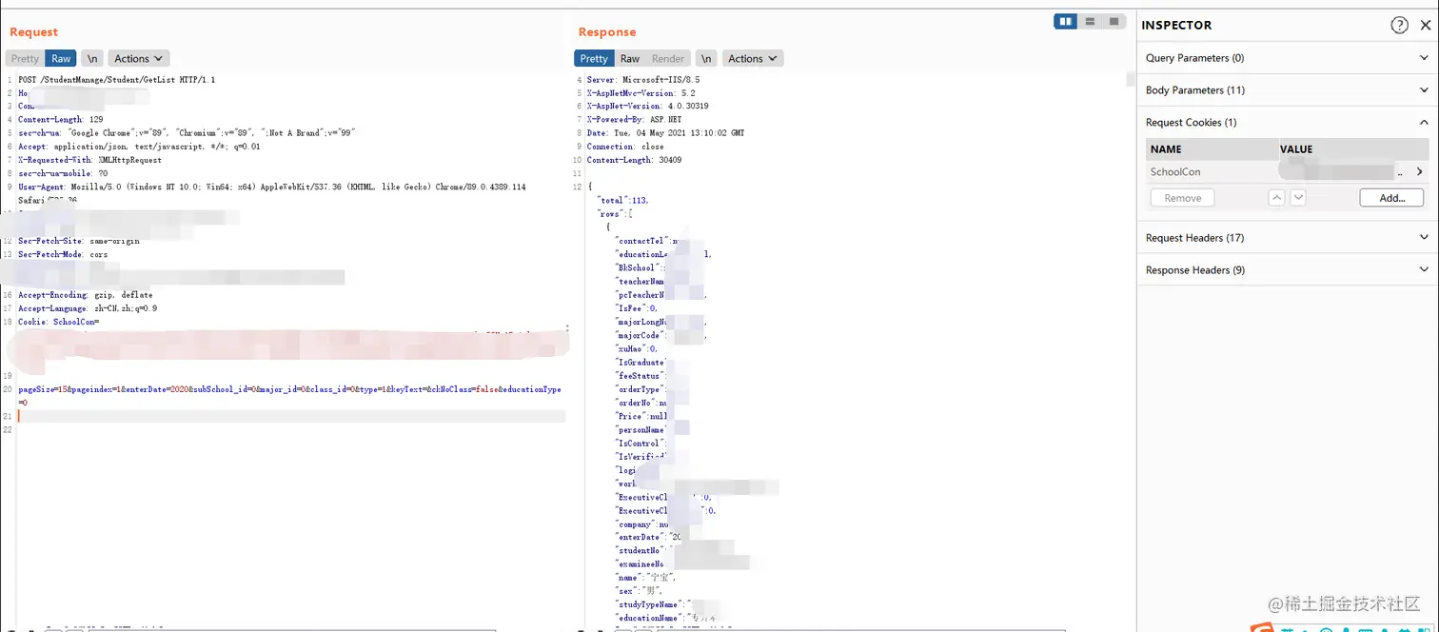Click the POST /StudentManage/Student/GetList request line
This screenshot has height=632, width=1439.
pyautogui.click(x=117, y=80)
